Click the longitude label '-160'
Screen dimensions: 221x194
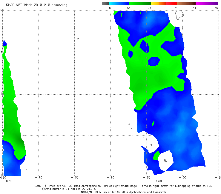click(x=147, y=178)
